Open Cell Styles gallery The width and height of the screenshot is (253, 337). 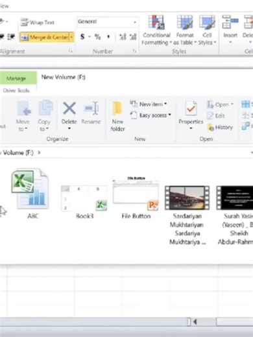tap(207, 30)
